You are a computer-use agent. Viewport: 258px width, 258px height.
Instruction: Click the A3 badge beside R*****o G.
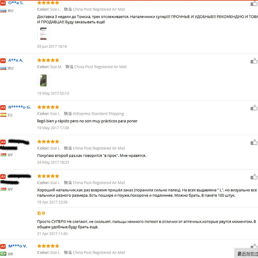pyautogui.click(x=3, y=107)
